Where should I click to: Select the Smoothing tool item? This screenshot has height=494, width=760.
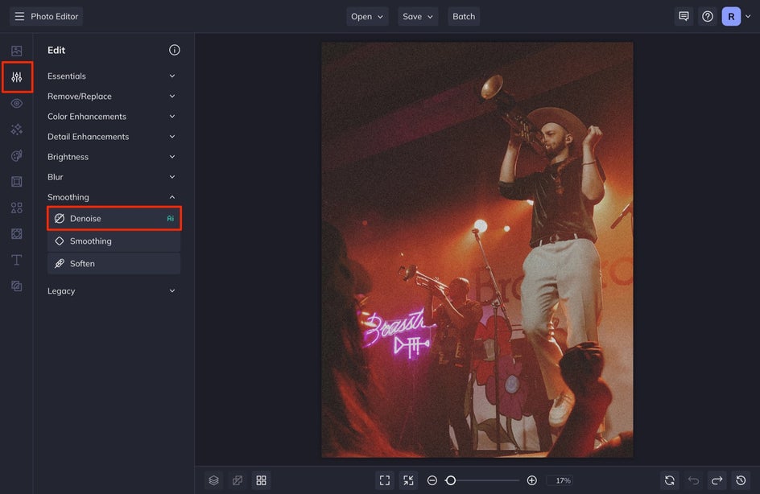click(114, 241)
